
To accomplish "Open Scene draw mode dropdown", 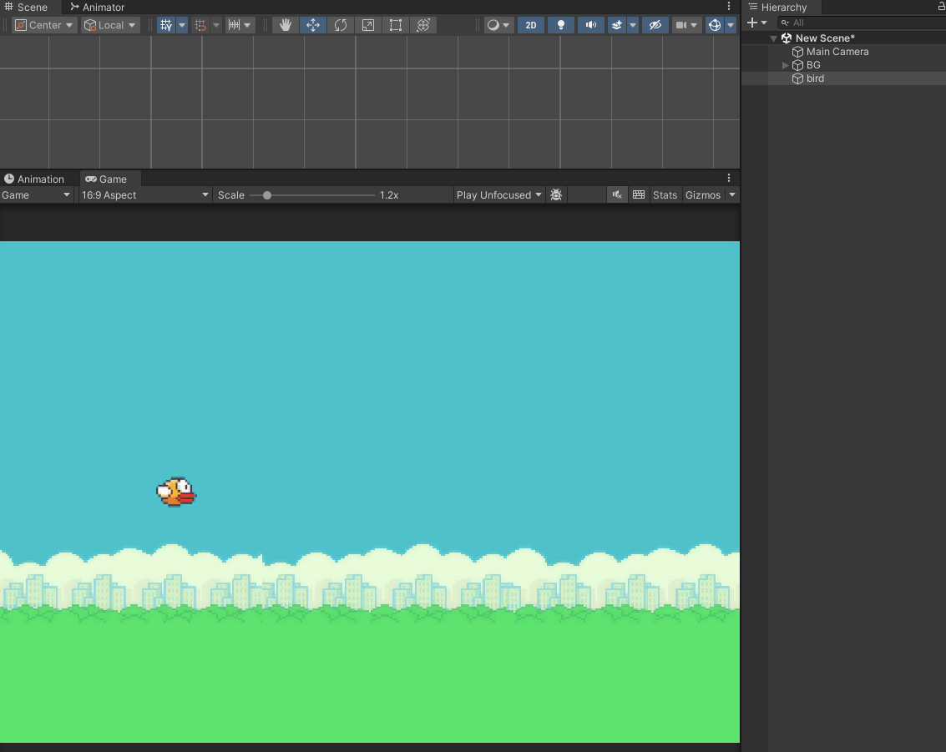I will (x=498, y=25).
